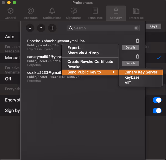Click the import key download icon
Screen dimensions: 166x160
click(x=30, y=28)
